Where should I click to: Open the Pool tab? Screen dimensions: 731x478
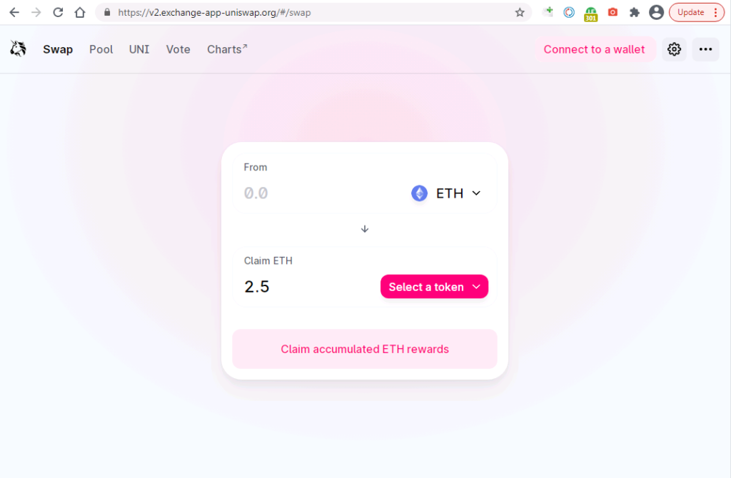101,49
